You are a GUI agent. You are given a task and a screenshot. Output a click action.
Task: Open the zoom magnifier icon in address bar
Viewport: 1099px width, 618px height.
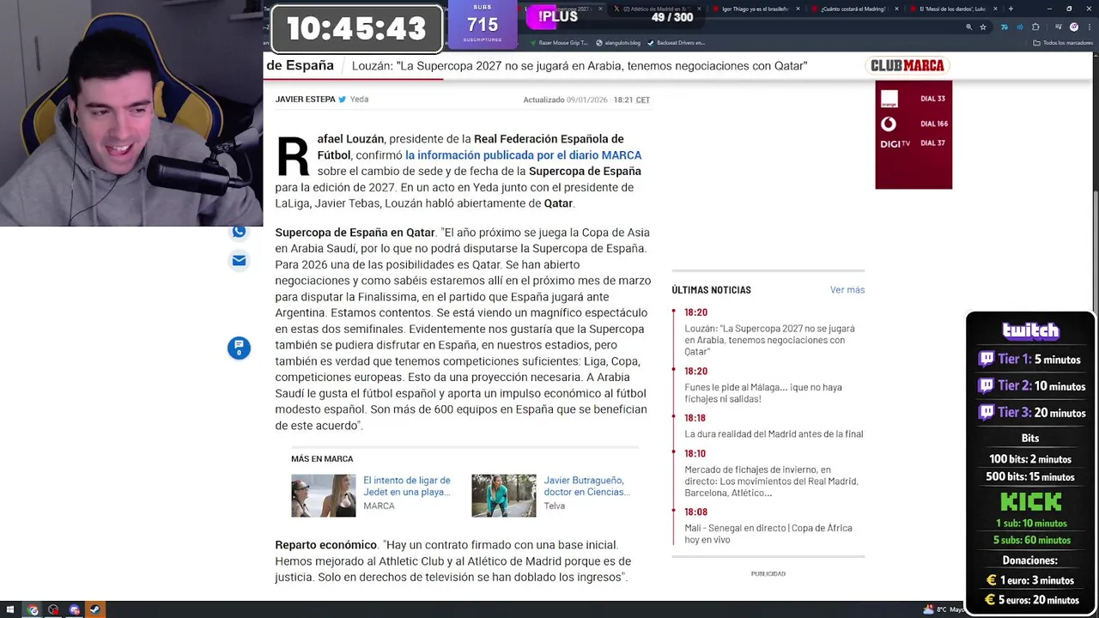point(969,27)
